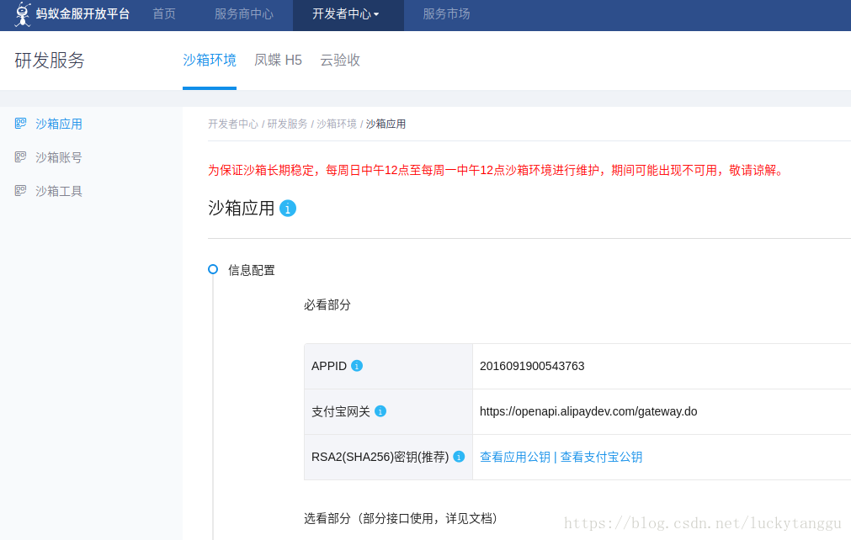
Task: Click 沙箱环境 in the breadcrumb
Action: point(337,124)
